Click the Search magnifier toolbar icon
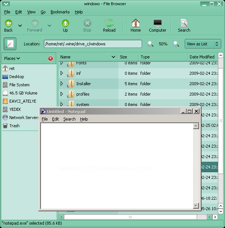Image resolution: width=225 pixels, height=228 pixels. click(184, 23)
